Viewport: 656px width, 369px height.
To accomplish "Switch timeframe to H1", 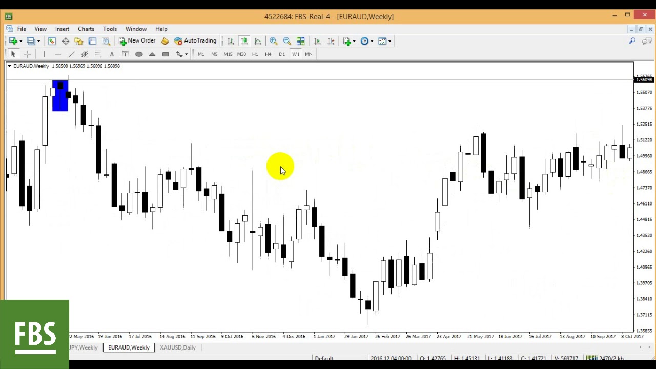I will pyautogui.click(x=255, y=54).
